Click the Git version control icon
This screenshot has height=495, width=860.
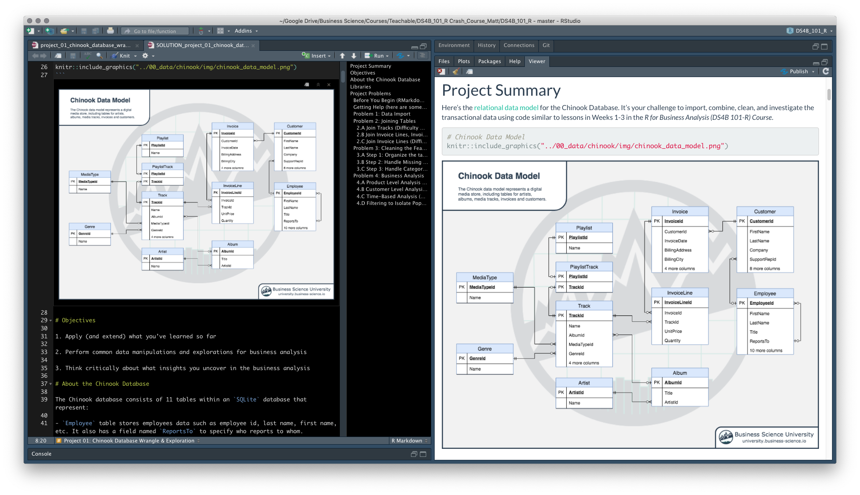[201, 31]
